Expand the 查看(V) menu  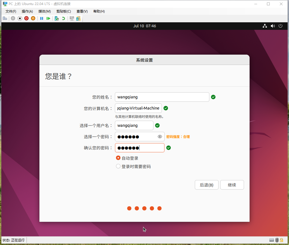(82, 11)
